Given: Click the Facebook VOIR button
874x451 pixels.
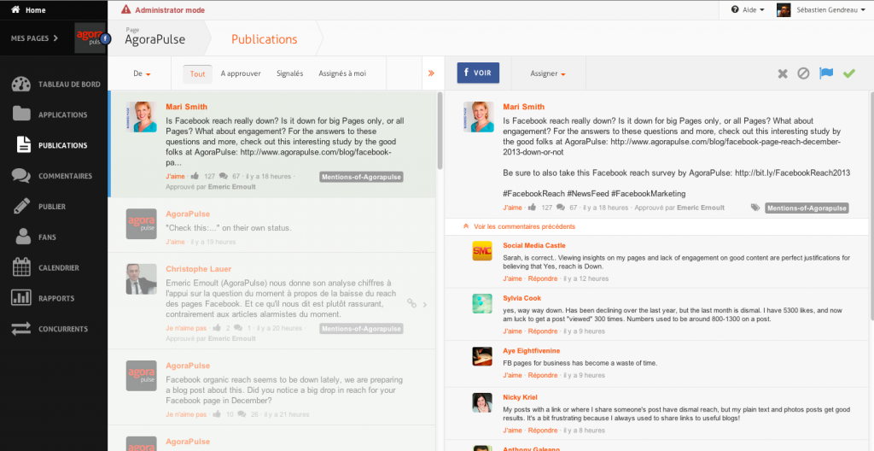Looking at the screenshot, I should point(478,73).
